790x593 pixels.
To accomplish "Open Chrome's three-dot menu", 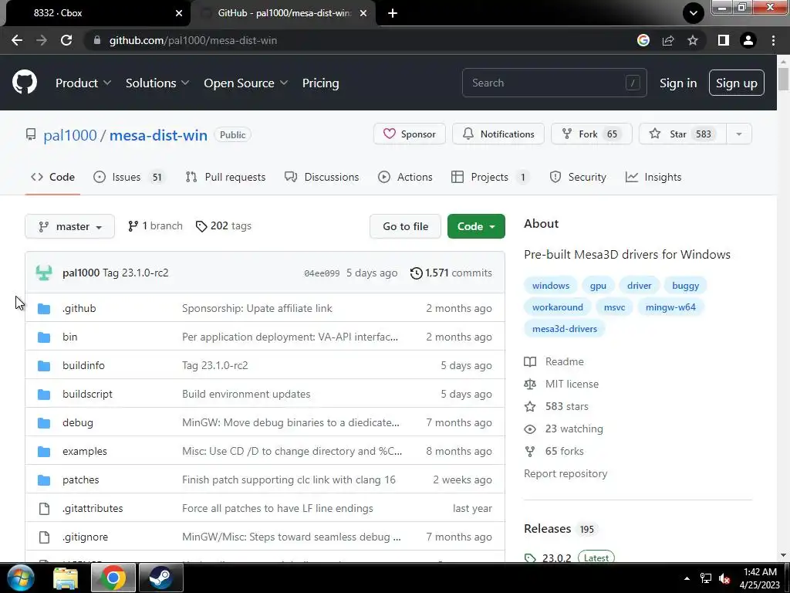I will click(x=773, y=40).
